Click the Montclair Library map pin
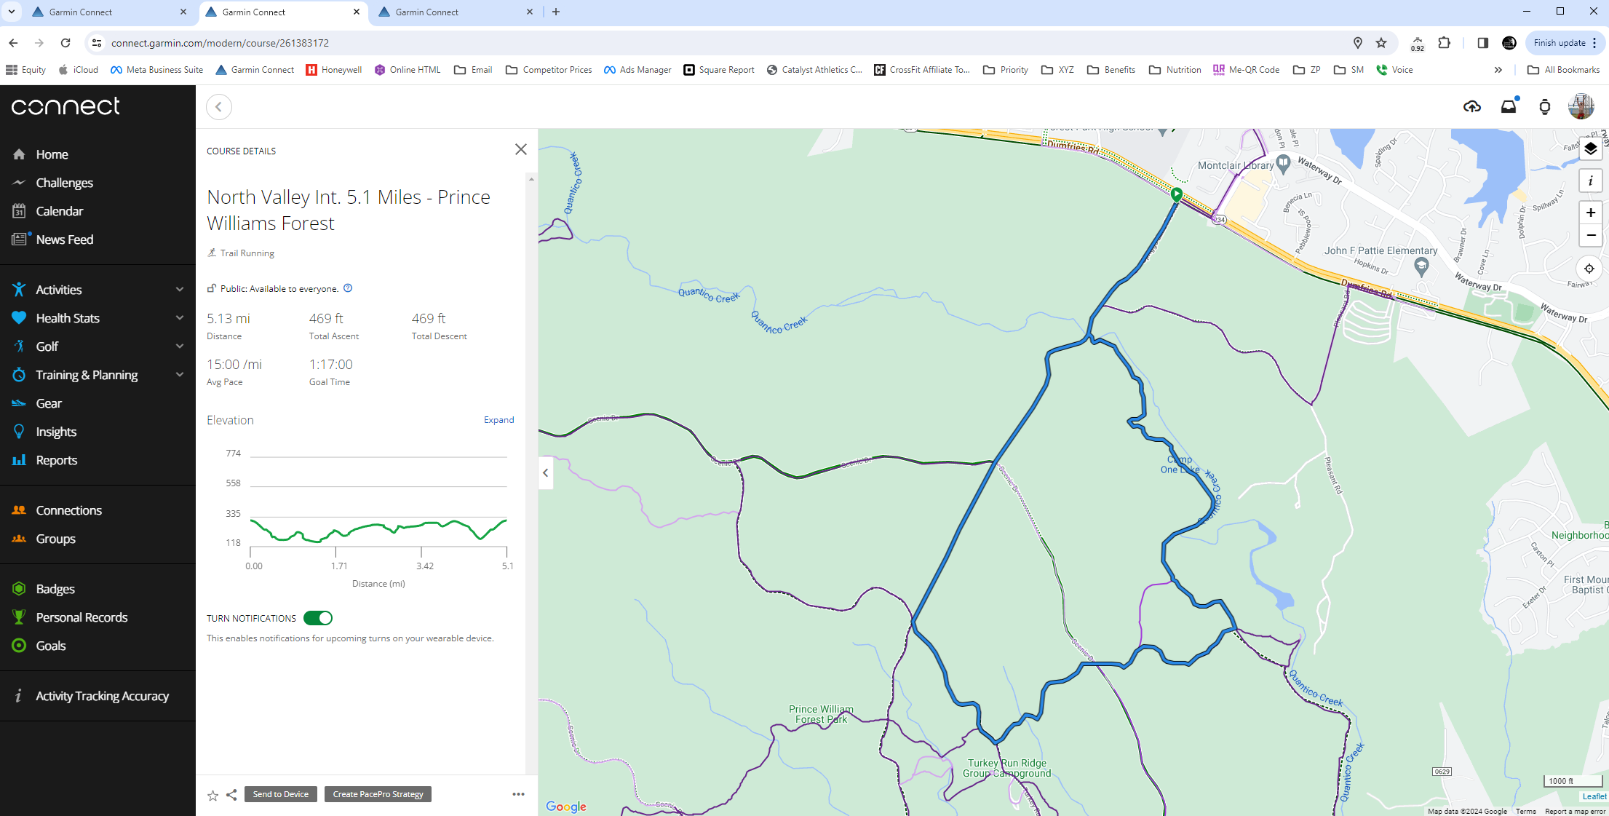This screenshot has height=816, width=1609. pyautogui.click(x=1283, y=164)
